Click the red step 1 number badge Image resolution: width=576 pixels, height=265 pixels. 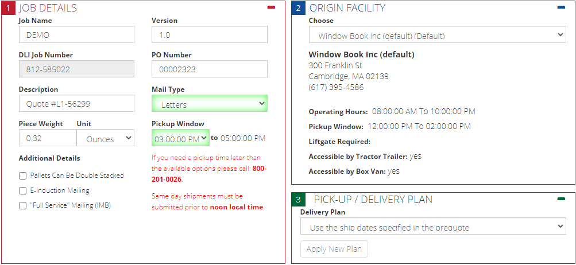[x=9, y=8]
